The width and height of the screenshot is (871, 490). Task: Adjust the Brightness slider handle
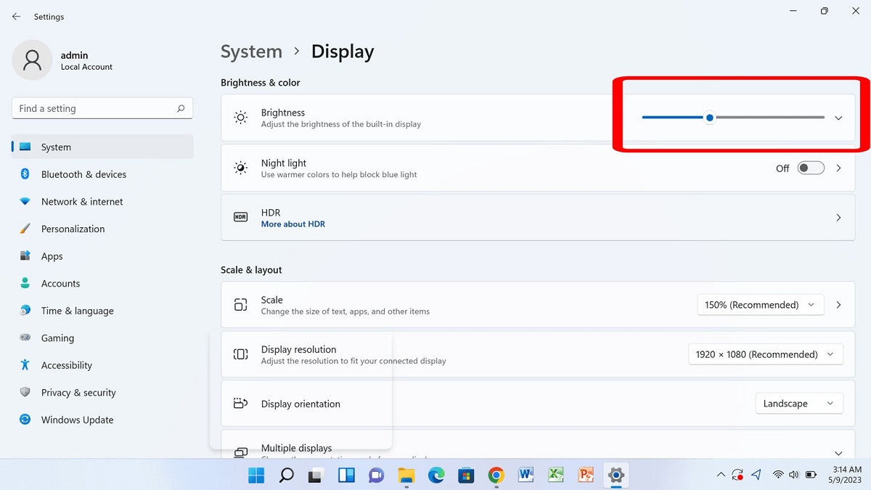pos(709,117)
